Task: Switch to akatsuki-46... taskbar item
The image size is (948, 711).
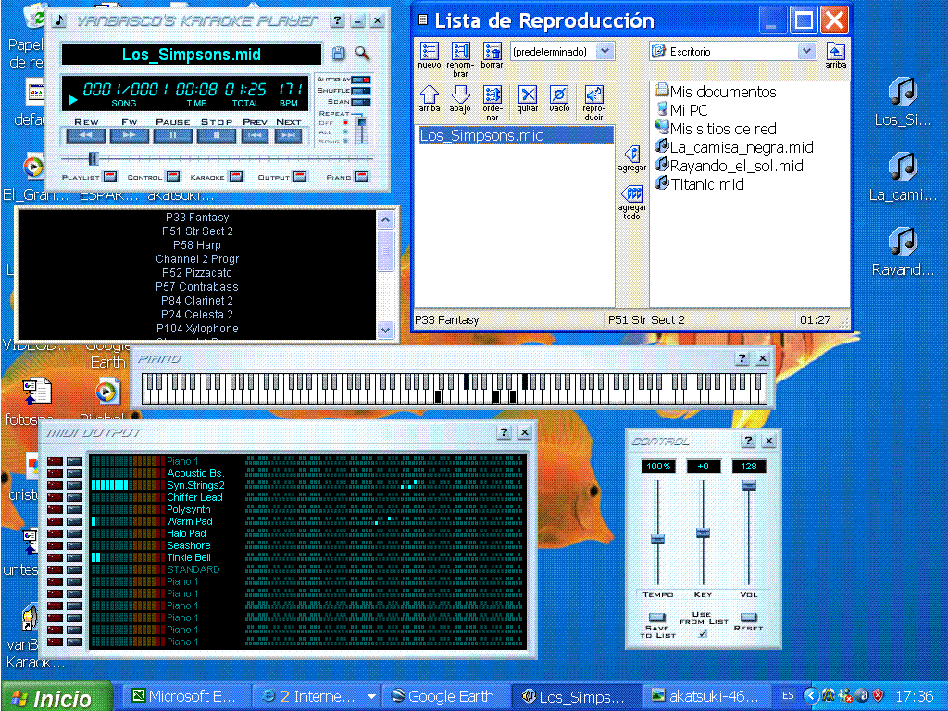Action: (707, 696)
